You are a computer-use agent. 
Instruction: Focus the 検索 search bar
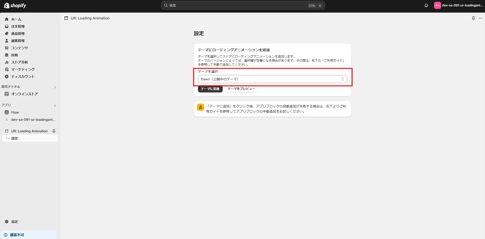(x=243, y=5)
